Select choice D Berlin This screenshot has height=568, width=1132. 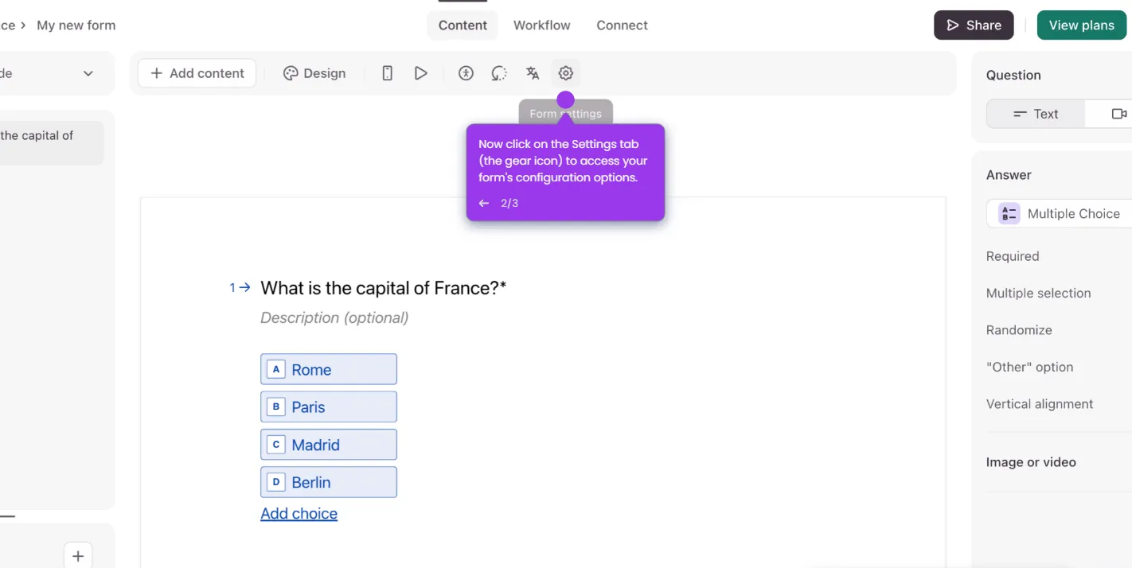[329, 482]
